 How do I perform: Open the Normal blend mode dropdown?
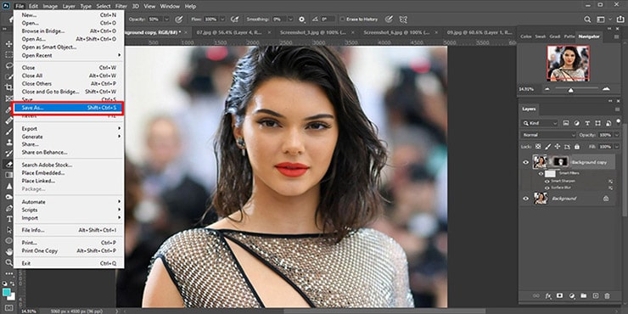point(548,135)
